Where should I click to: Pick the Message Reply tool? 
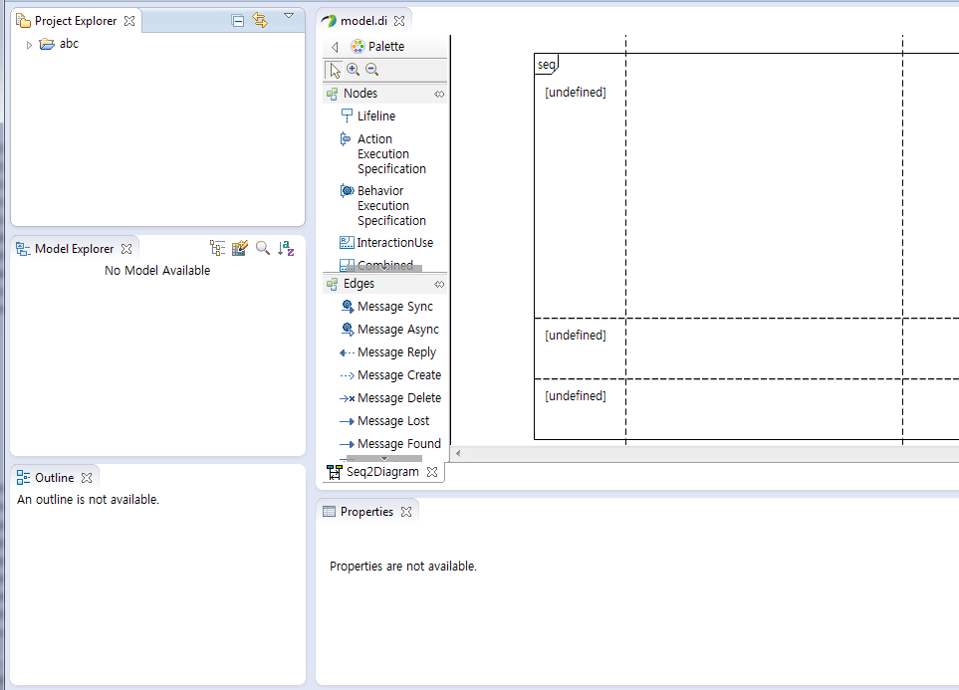tap(389, 351)
